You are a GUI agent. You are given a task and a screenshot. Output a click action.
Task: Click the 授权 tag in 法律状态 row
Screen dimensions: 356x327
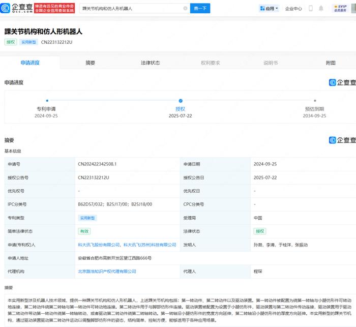[260, 231]
